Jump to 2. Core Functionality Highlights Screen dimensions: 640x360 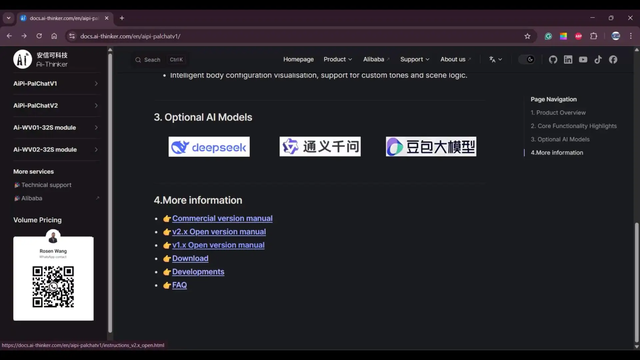click(574, 126)
